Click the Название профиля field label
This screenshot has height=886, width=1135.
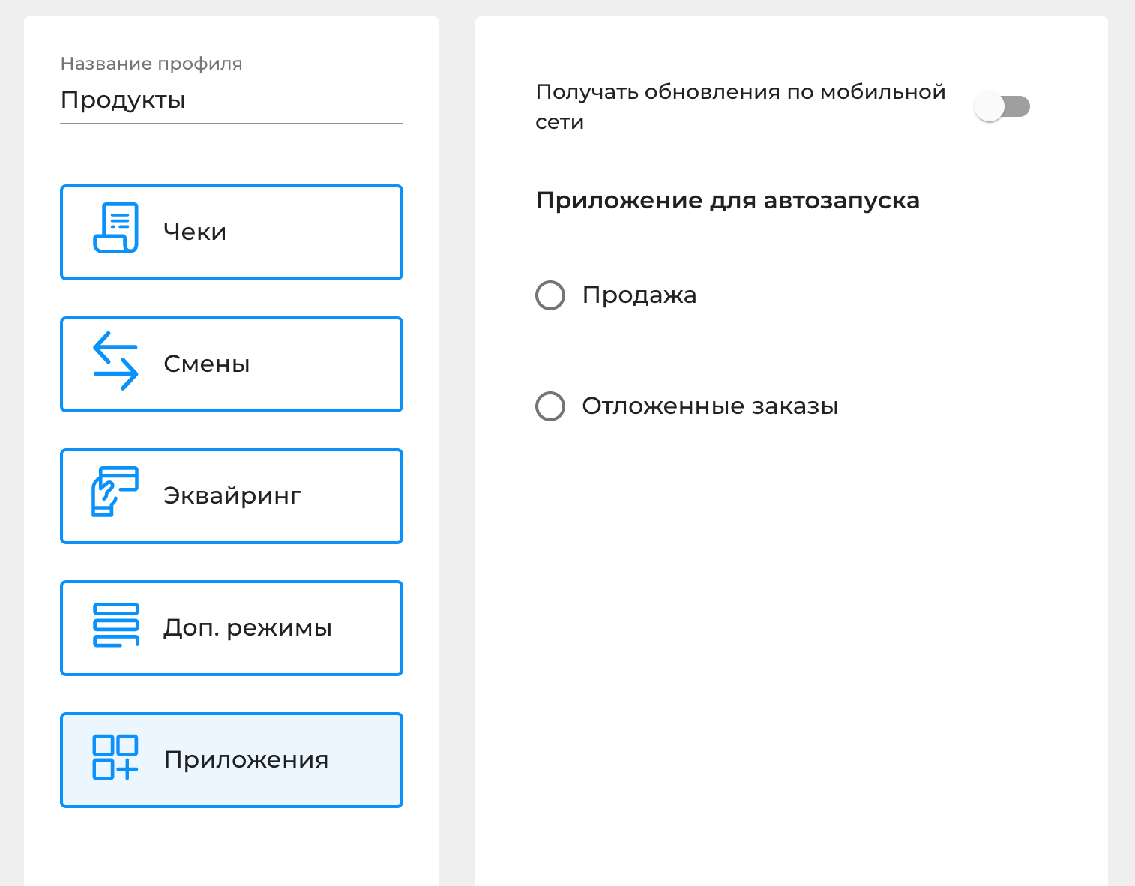click(151, 64)
